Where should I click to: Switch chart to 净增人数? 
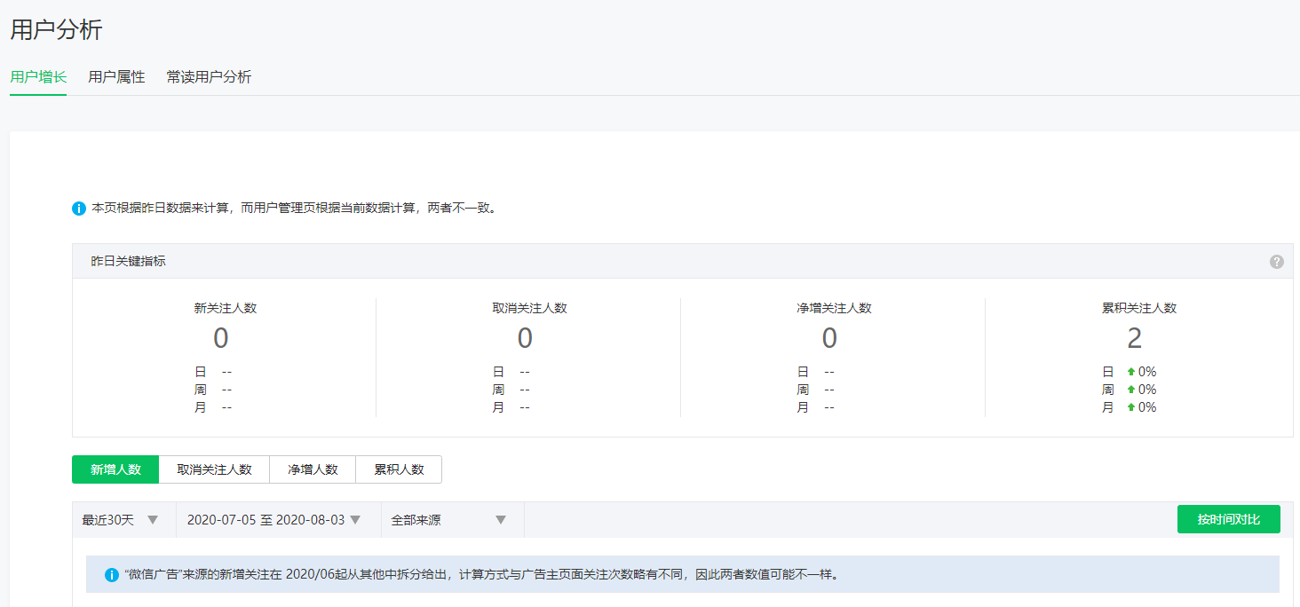(x=313, y=469)
